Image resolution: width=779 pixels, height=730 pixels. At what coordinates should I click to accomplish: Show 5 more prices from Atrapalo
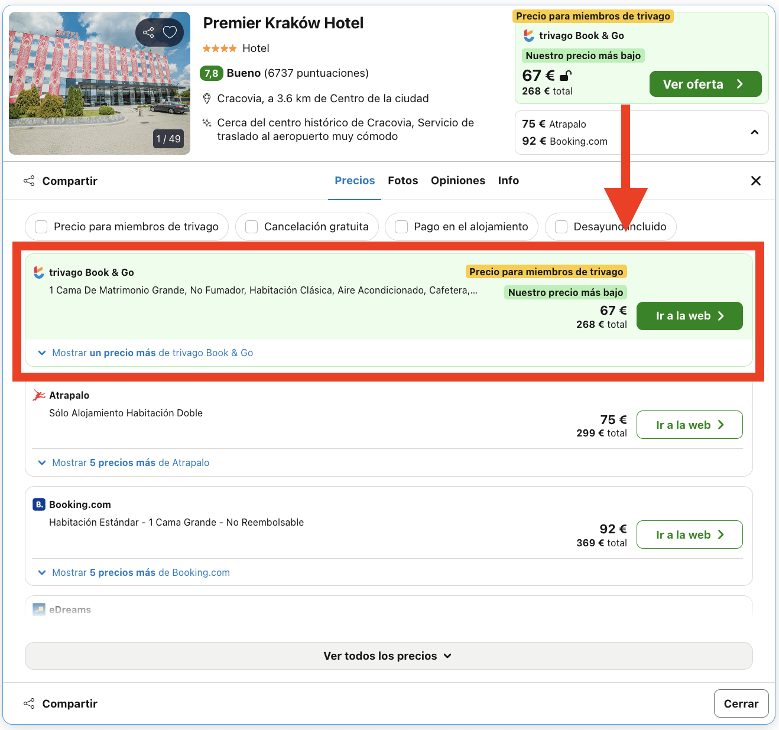pyautogui.click(x=124, y=462)
